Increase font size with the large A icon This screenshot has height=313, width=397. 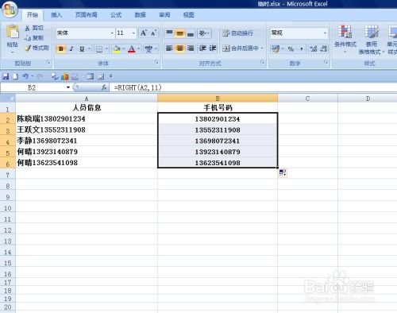[x=144, y=33]
